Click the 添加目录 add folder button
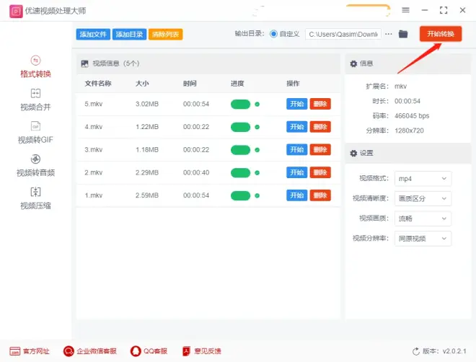Viewport: 476px width, 362px height. click(x=129, y=35)
